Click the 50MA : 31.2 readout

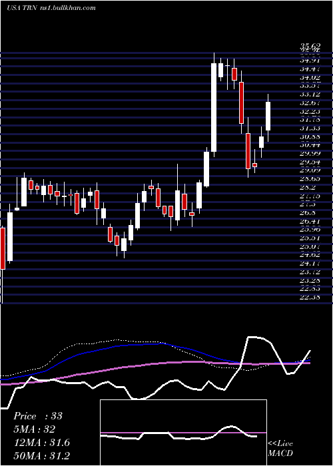click(41, 455)
